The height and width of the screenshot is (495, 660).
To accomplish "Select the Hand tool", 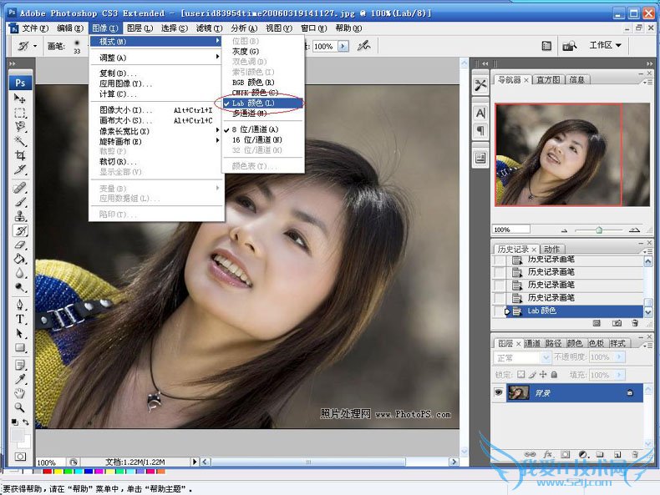I will pos(20,392).
